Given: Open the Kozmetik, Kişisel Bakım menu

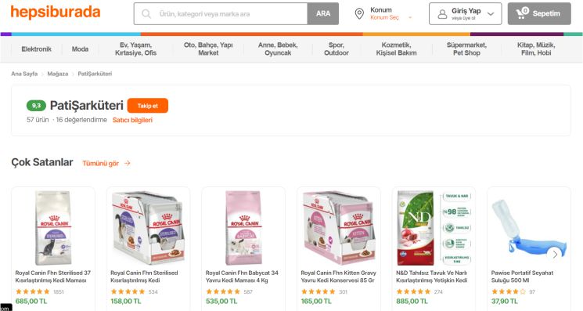Looking at the screenshot, I should pyautogui.click(x=396, y=49).
